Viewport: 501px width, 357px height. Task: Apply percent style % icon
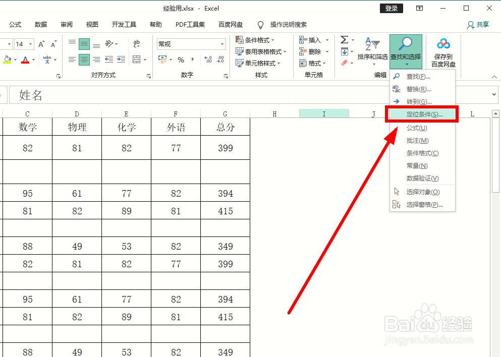tap(180, 59)
